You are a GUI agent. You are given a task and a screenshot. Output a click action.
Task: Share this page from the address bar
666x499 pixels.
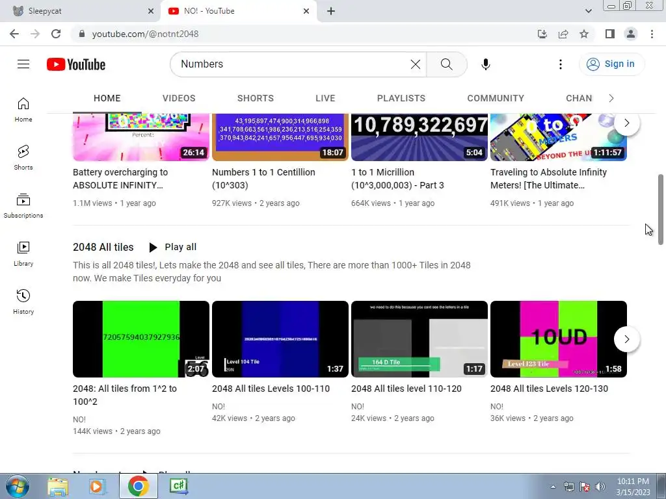point(563,34)
